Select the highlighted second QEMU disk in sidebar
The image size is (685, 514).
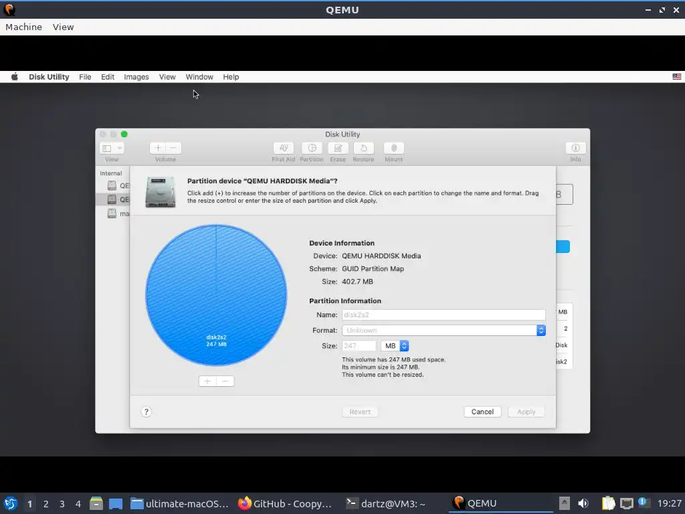point(112,199)
